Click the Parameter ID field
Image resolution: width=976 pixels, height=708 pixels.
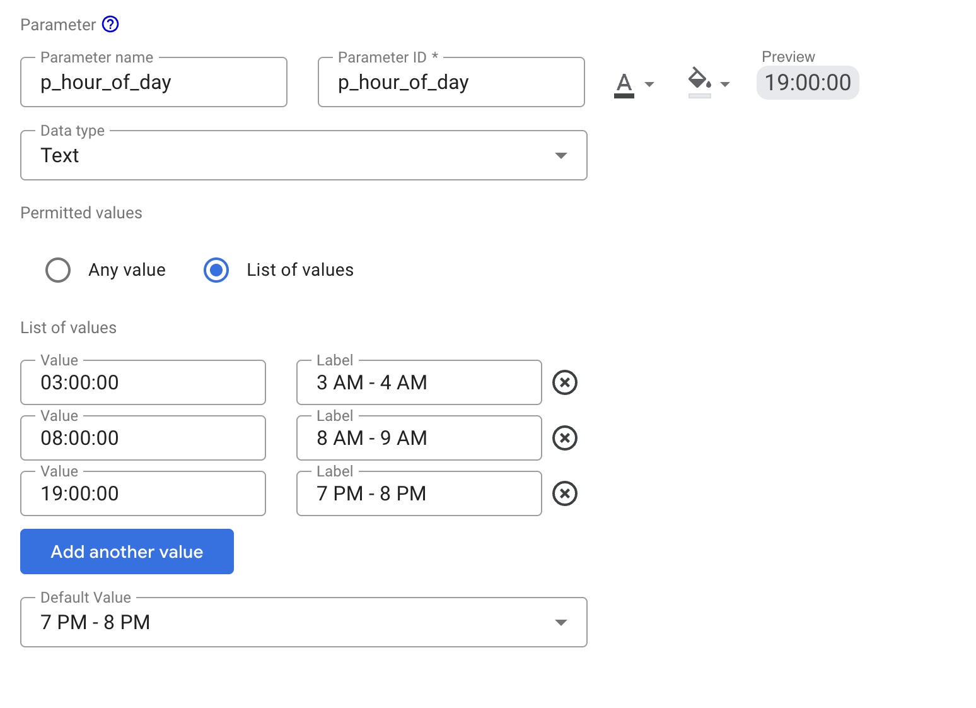[451, 83]
